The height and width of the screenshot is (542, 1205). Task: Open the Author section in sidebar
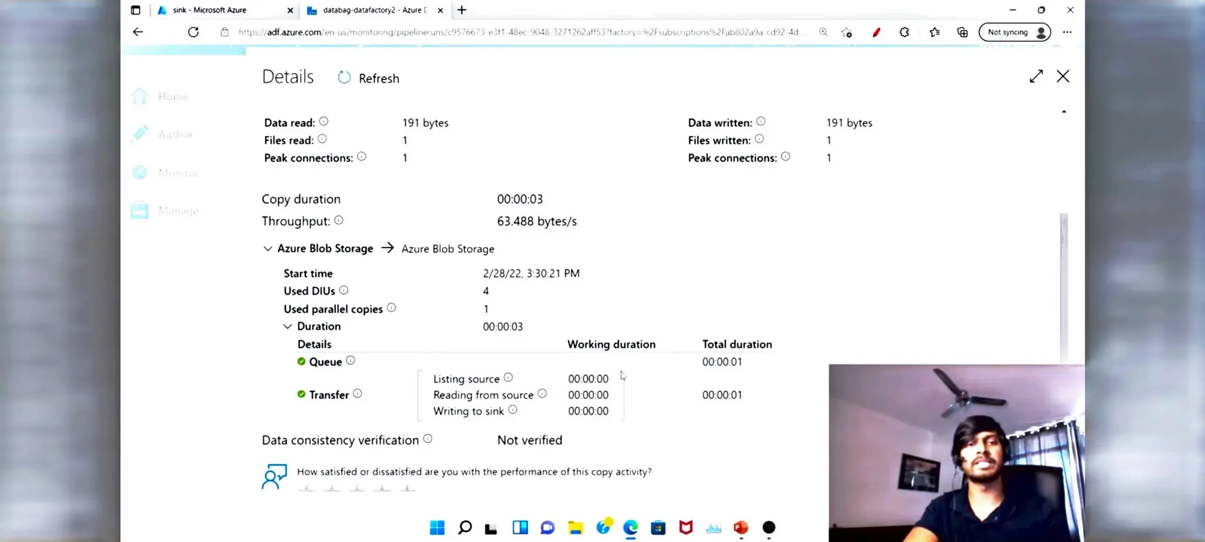point(162,134)
